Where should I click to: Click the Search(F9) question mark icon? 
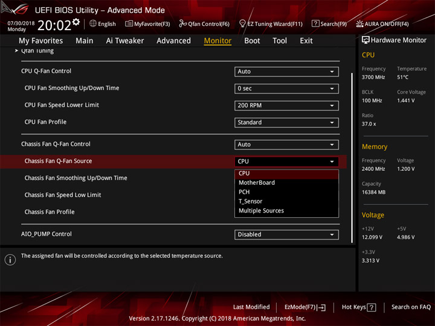tap(315, 24)
